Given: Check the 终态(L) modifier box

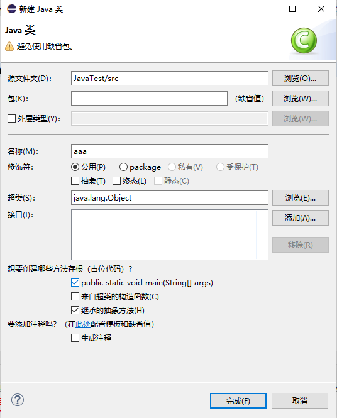Looking at the screenshot, I should (116, 181).
